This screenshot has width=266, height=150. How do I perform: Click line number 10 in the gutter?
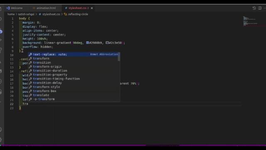click(x=12, y=55)
